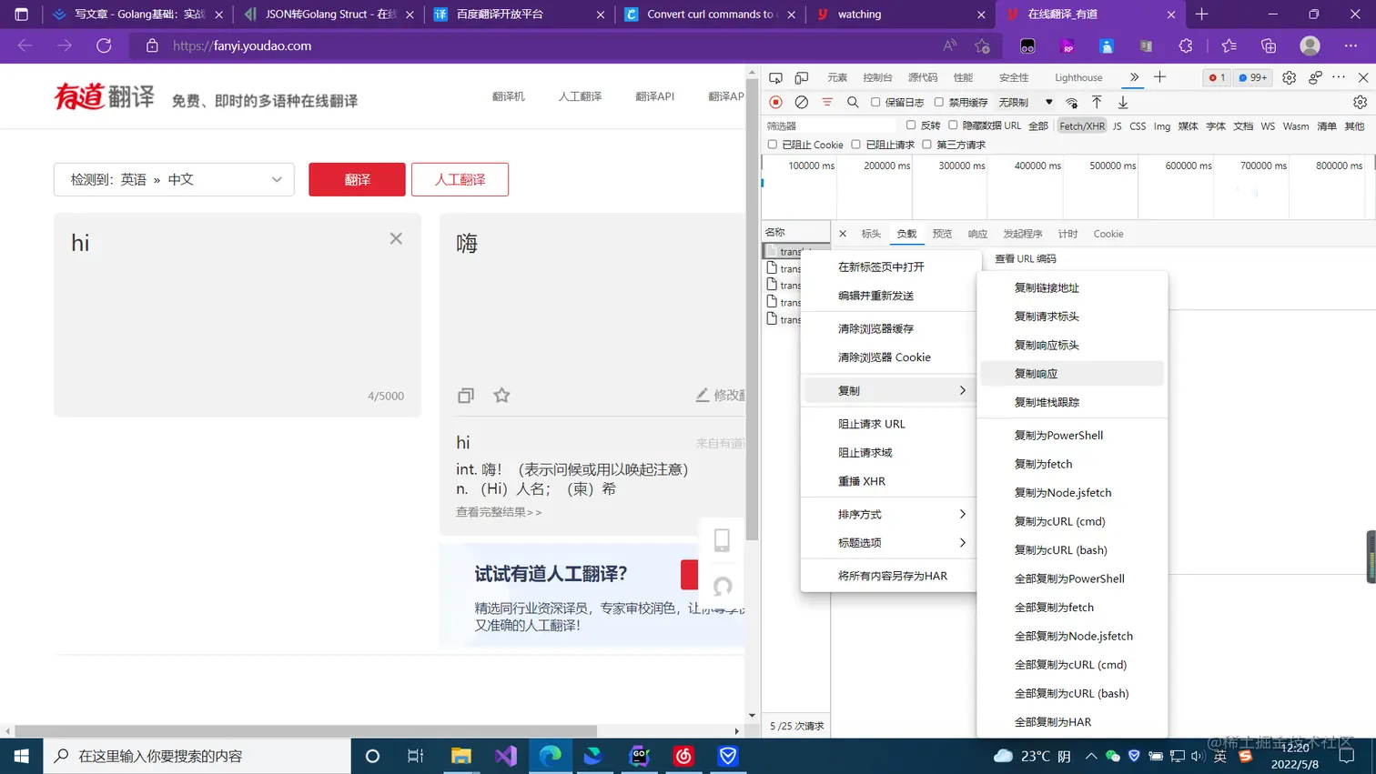Close the request details pane
Viewport: 1376px width, 774px height.
[x=843, y=234]
